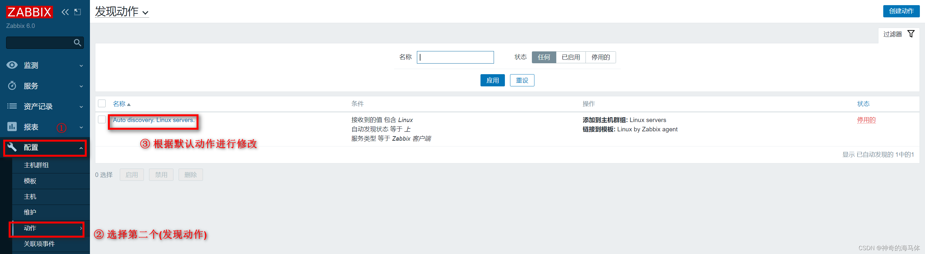Click the list icon for 资产记录
The height and width of the screenshot is (254, 925).
(x=12, y=106)
